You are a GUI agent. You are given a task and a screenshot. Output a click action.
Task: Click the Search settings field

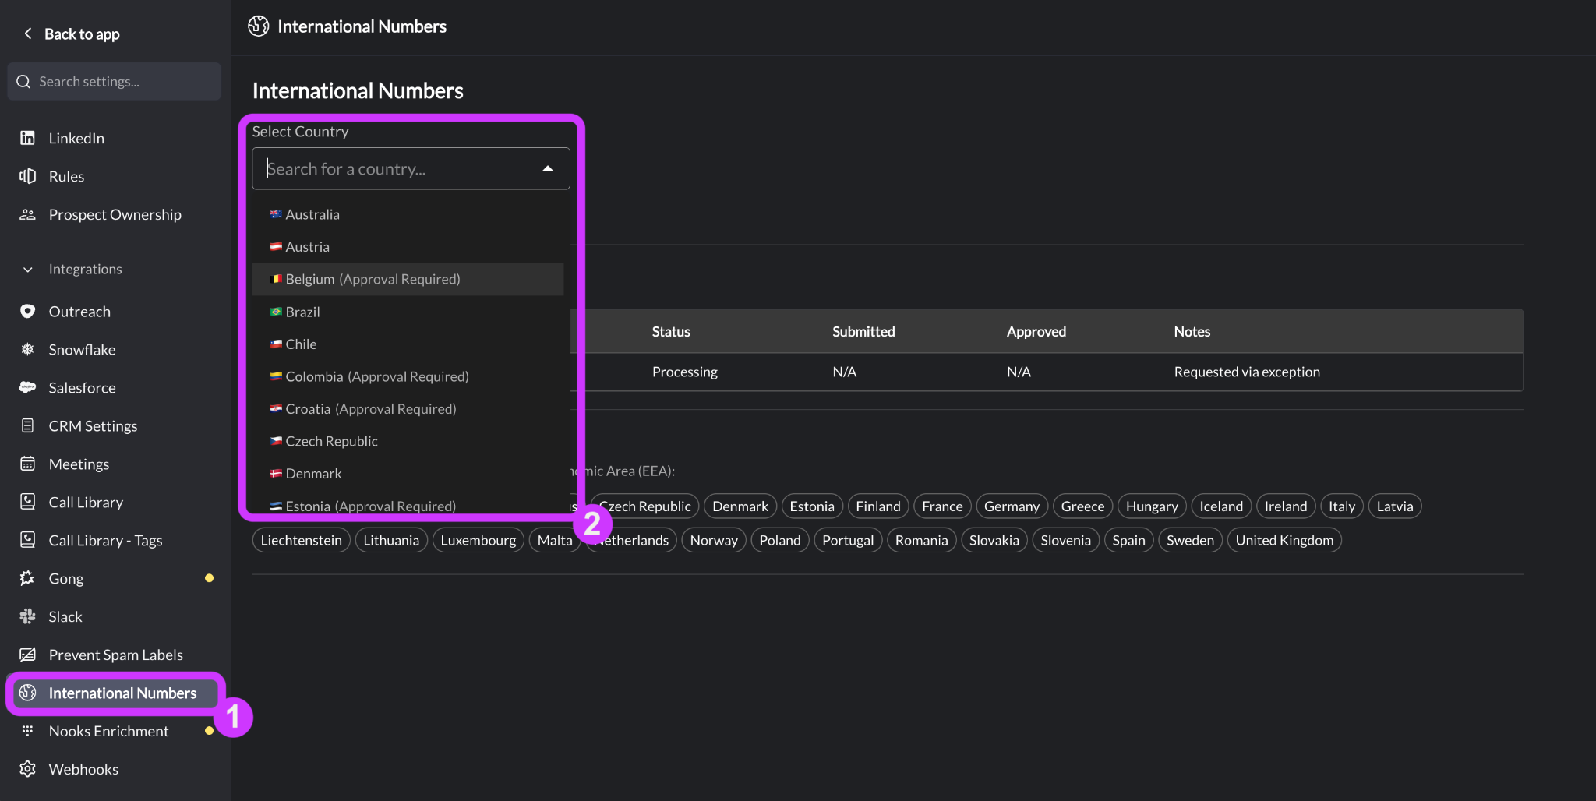115,81
